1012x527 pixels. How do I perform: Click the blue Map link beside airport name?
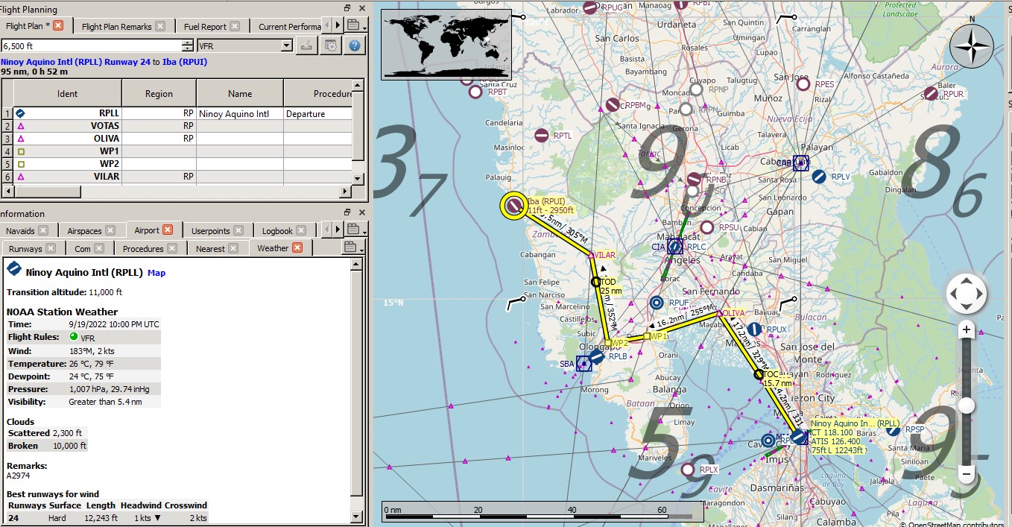[x=156, y=273]
